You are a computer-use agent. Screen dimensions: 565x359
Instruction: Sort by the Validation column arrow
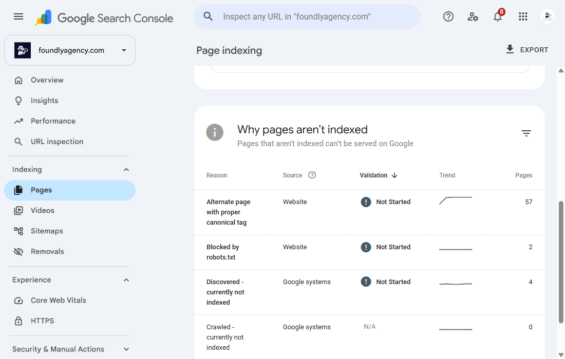[394, 175]
